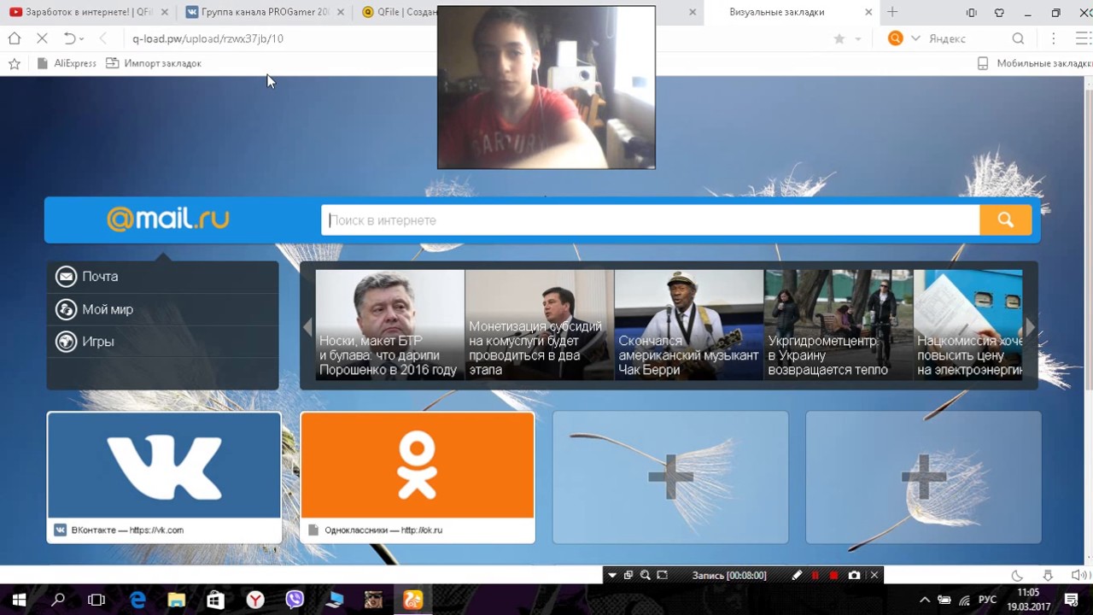Click Импорт закладок in bookmarks bar
Viewport: 1093px width, 615px height.
click(154, 63)
